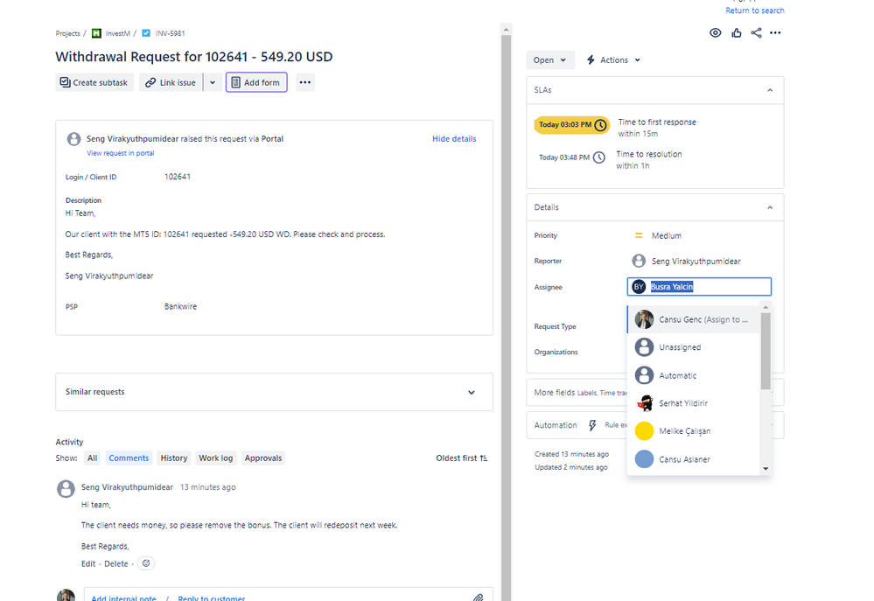Click the BY avatar in Assignee field

(x=639, y=287)
